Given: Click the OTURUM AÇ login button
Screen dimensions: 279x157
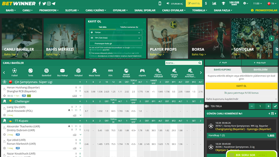Looking at the screenshot, I should (174, 3).
